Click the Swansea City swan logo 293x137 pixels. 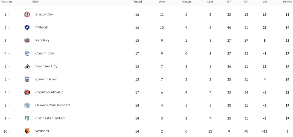pos(27,67)
